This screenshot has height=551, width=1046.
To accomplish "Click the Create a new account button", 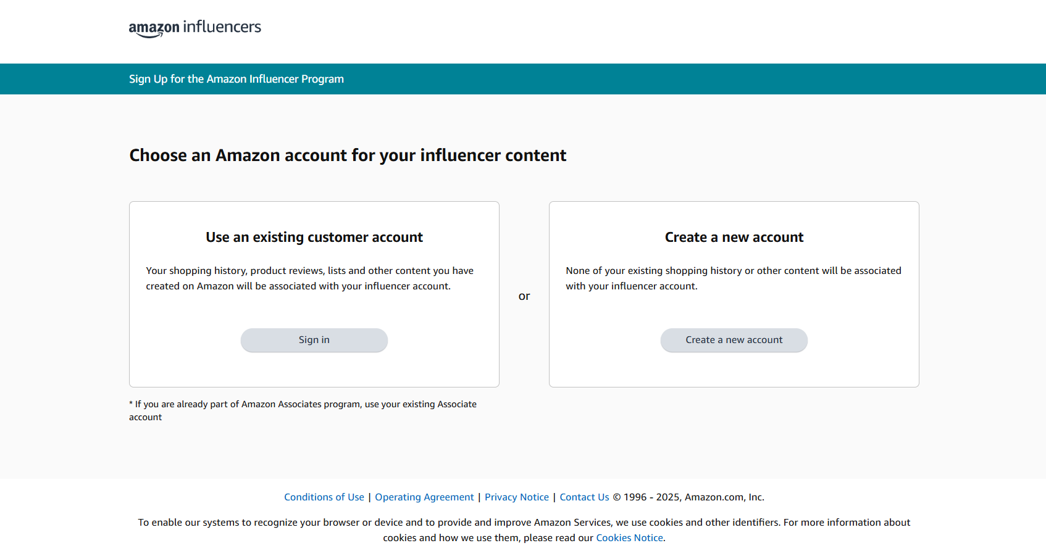I will coord(734,340).
